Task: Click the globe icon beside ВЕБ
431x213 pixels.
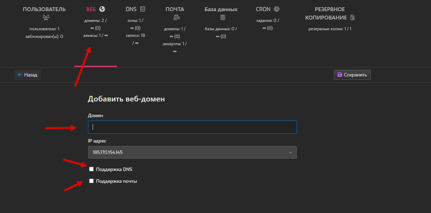Action: point(102,9)
